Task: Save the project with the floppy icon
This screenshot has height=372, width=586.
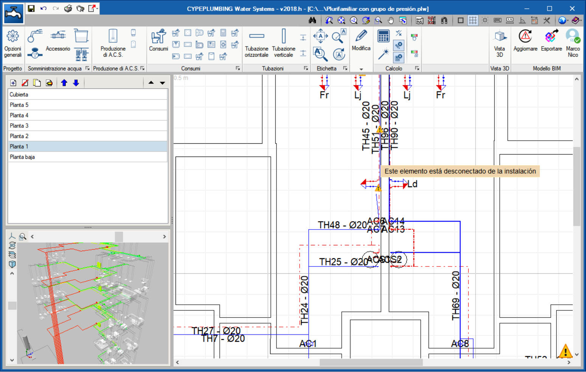Action: [31, 8]
